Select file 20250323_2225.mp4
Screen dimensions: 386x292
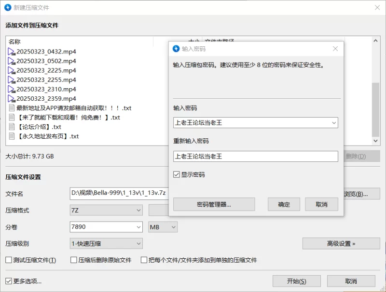point(46,70)
